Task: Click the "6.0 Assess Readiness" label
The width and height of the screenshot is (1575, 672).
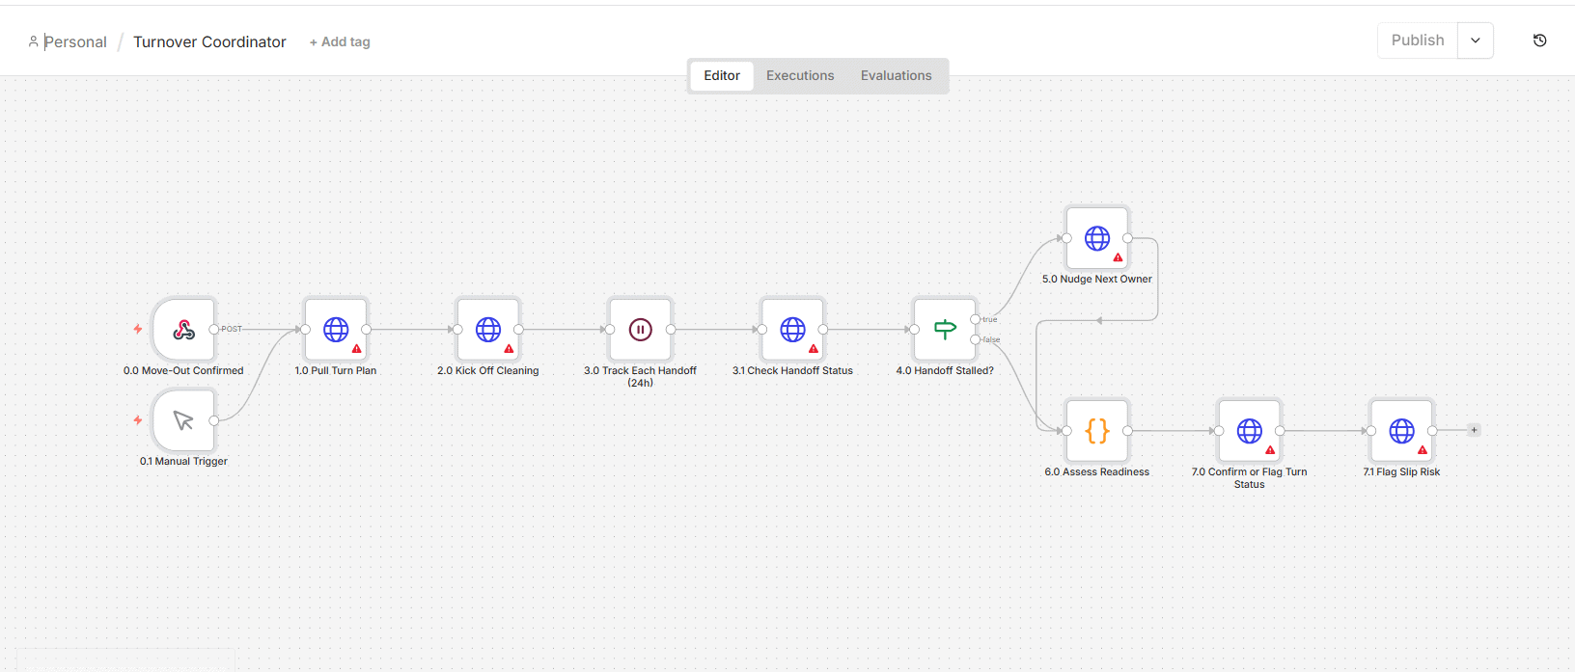Action: coord(1097,472)
